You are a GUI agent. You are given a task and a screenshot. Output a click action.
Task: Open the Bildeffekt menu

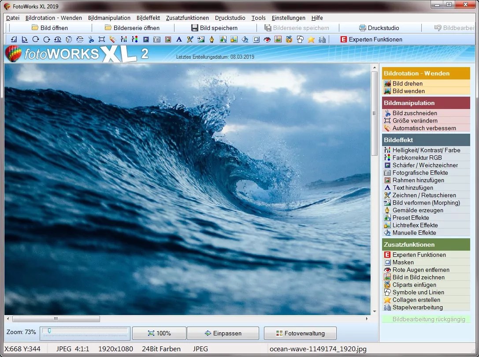click(x=148, y=18)
